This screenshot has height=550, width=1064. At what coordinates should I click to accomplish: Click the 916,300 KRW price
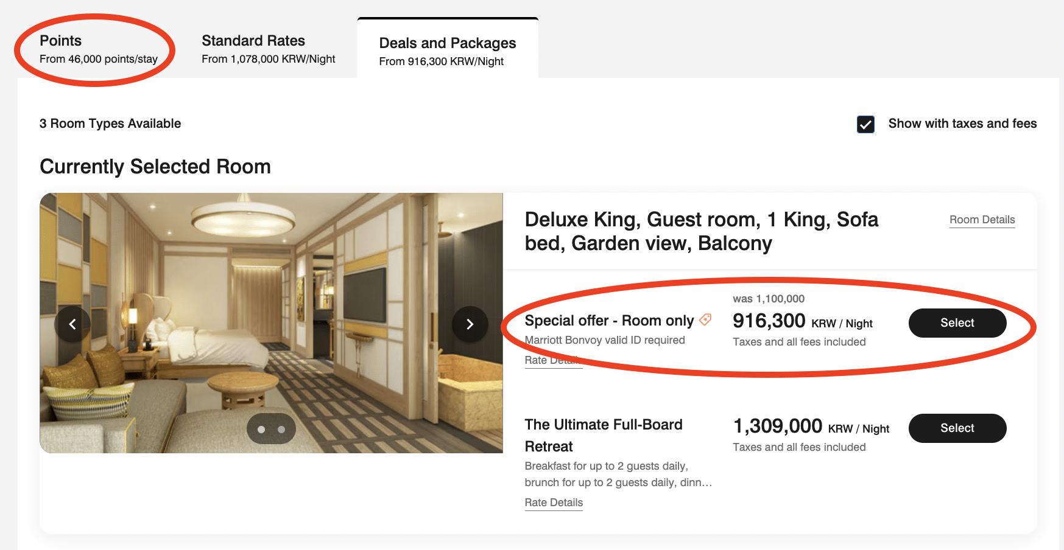(769, 321)
